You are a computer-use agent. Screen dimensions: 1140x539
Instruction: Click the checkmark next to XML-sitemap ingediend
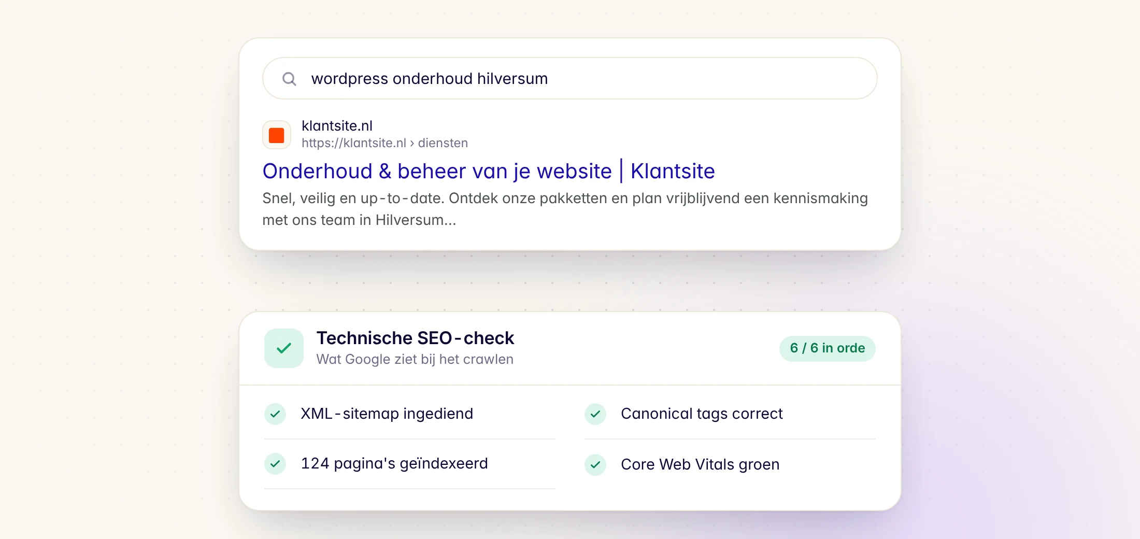(275, 414)
